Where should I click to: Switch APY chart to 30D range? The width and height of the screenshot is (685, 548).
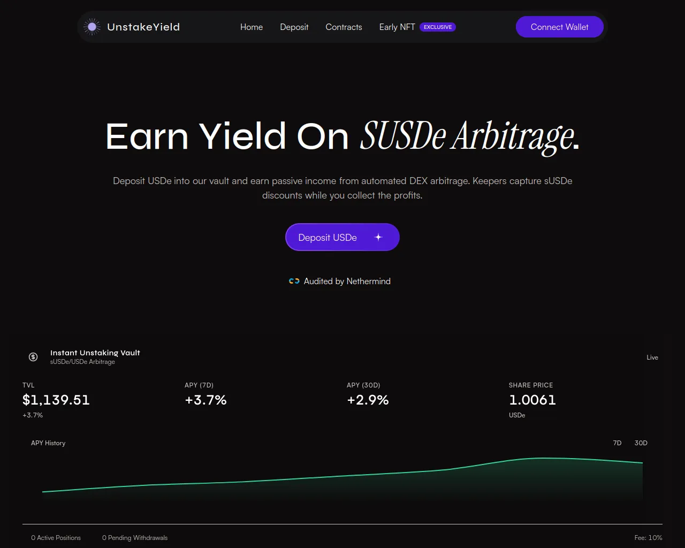point(641,443)
